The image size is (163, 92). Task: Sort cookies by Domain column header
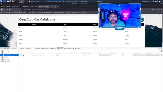[62, 53]
